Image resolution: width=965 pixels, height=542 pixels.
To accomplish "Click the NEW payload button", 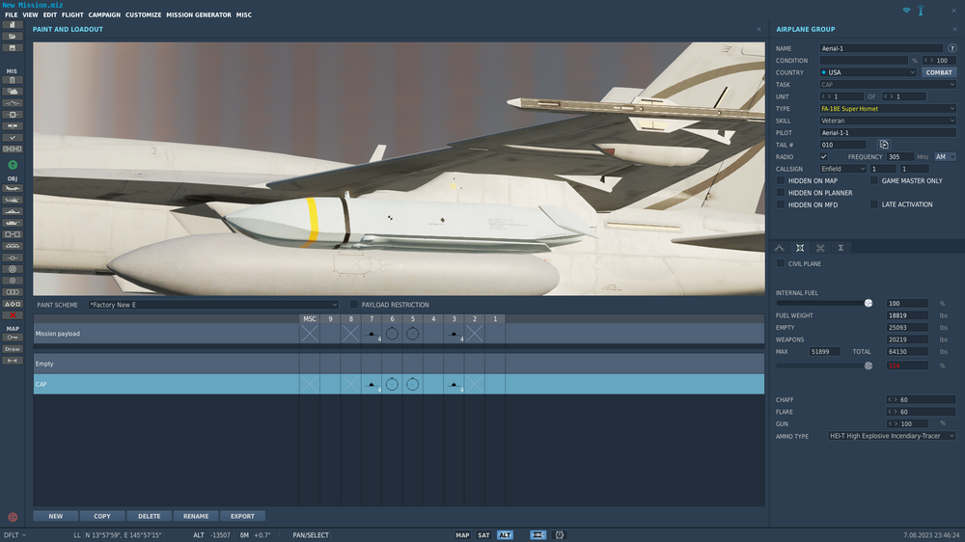I will 55,516.
